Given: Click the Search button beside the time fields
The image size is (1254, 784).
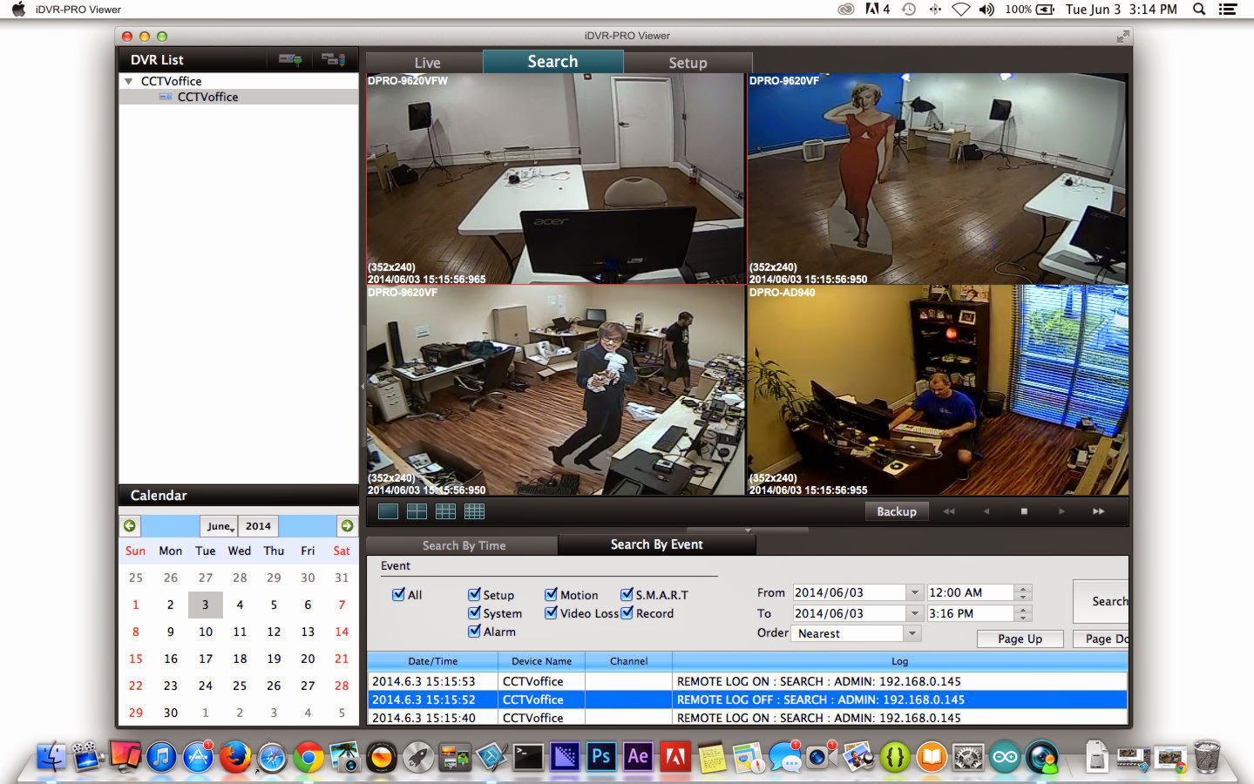Looking at the screenshot, I should 1101,601.
